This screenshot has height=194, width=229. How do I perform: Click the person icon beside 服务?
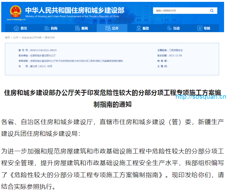(x=139, y=28)
